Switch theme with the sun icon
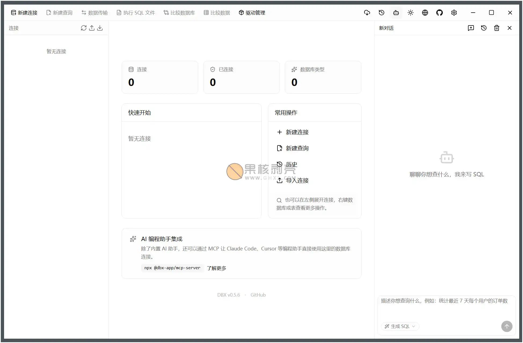This screenshot has height=343, width=523. pos(411,13)
